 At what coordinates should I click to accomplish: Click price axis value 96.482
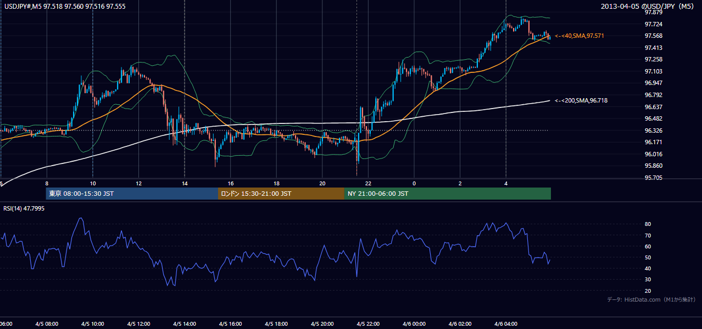point(653,118)
